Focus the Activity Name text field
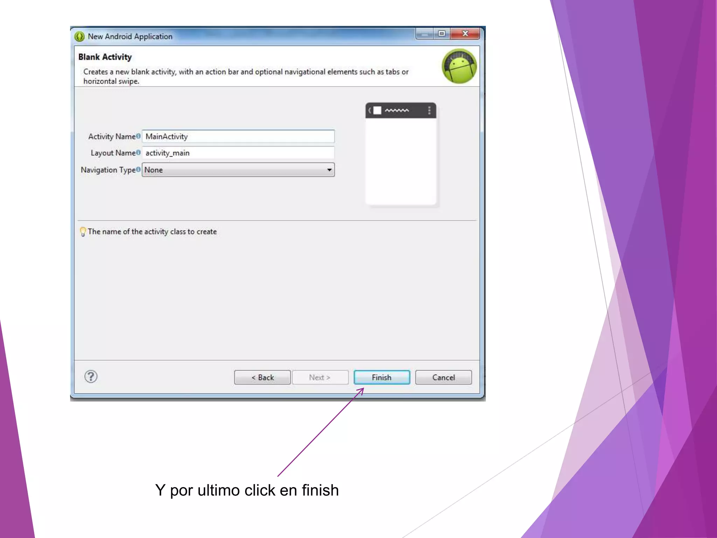Screen dimensions: 717x538 [238, 136]
